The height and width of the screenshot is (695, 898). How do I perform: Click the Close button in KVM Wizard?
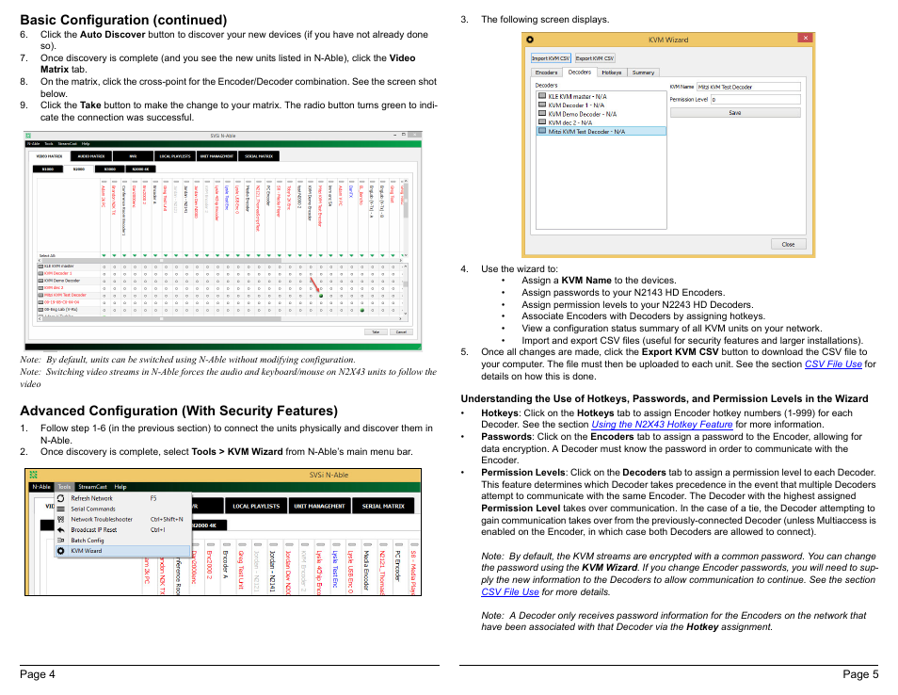789,244
